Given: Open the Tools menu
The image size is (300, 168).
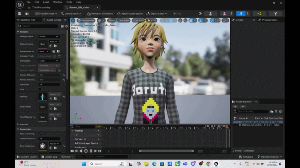Looking at the screenshot, I should [69, 2].
